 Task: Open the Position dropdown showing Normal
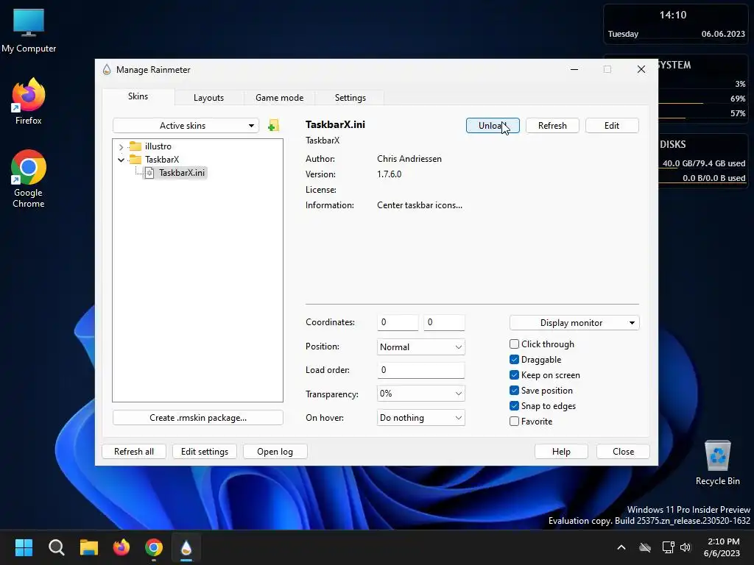pyautogui.click(x=420, y=347)
